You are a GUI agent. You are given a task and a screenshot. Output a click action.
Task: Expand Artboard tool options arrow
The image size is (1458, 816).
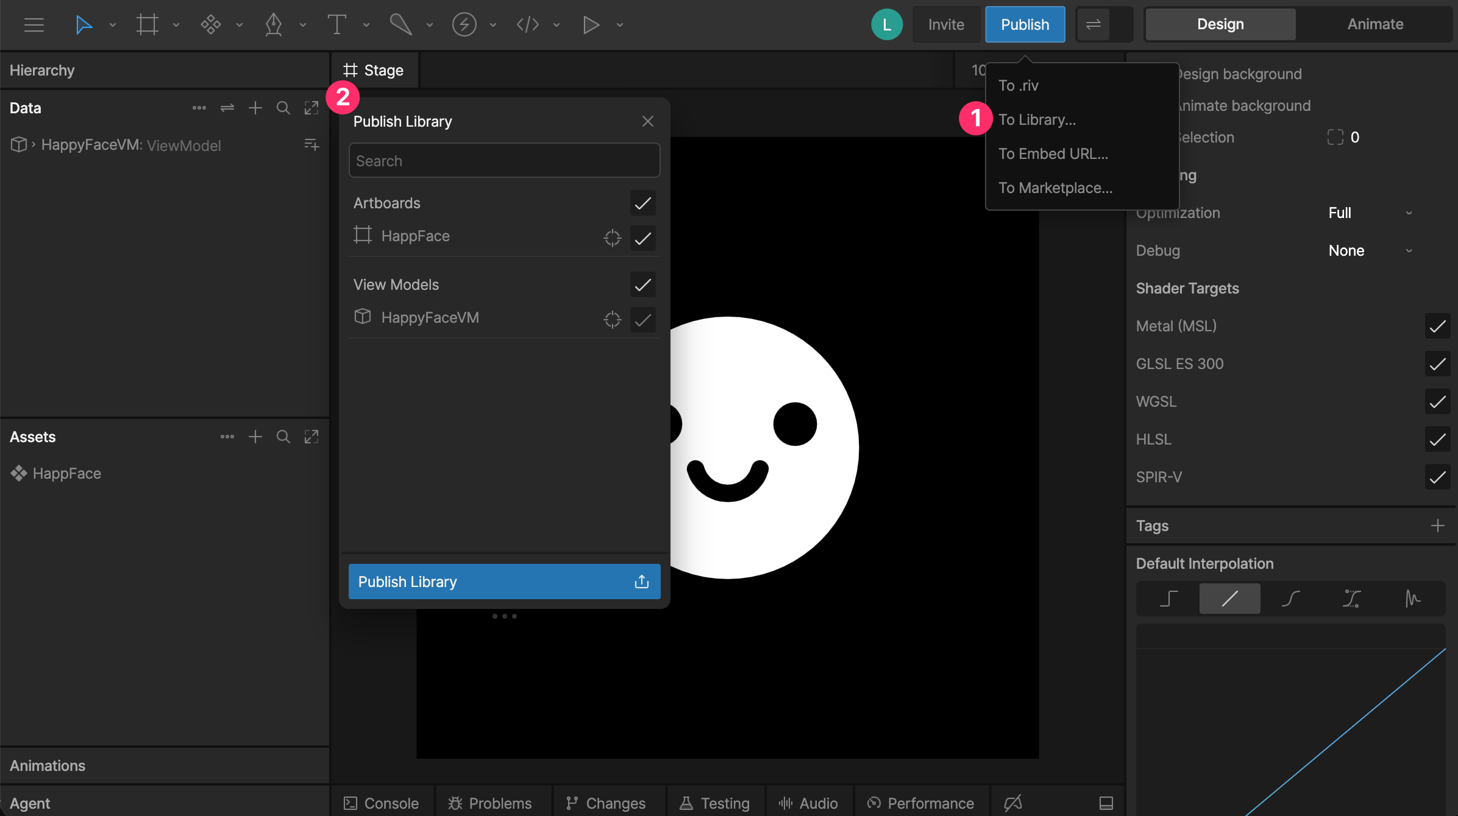[x=176, y=25]
